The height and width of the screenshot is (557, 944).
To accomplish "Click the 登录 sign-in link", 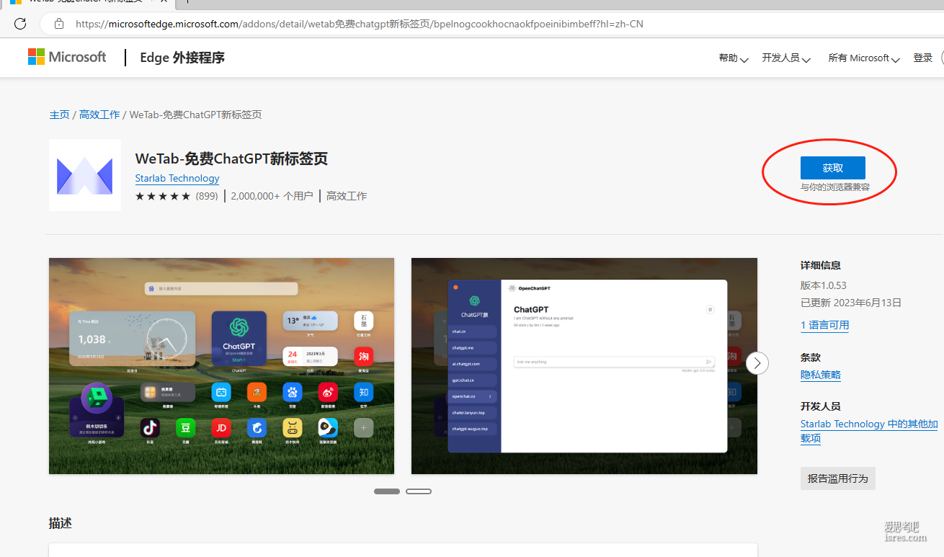I will click(x=923, y=58).
